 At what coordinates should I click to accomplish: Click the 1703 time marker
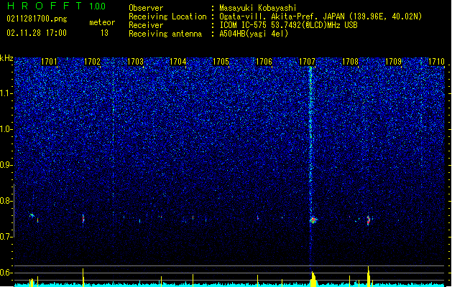pos(135,62)
